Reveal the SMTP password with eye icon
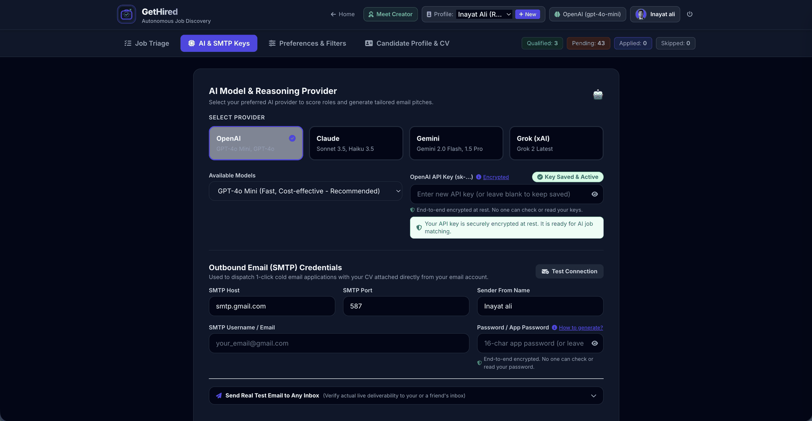This screenshot has height=421, width=812. coord(594,343)
